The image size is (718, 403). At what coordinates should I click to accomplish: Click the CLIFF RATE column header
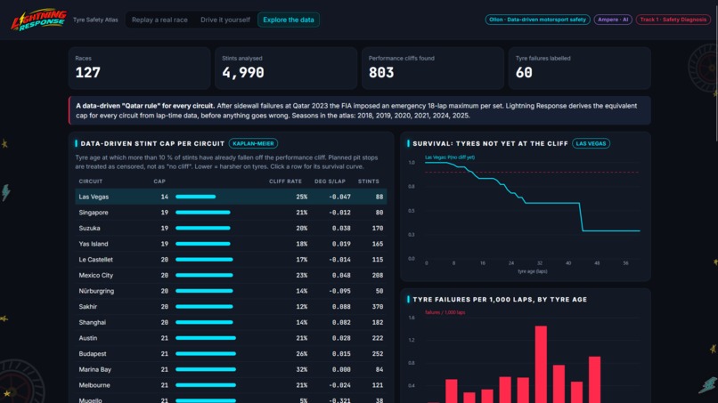point(285,181)
